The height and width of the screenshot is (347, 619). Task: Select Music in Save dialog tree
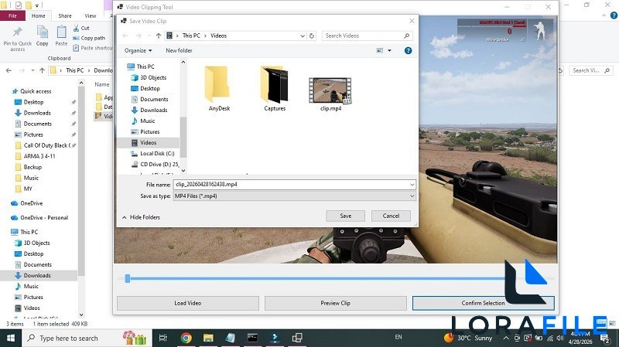click(147, 121)
